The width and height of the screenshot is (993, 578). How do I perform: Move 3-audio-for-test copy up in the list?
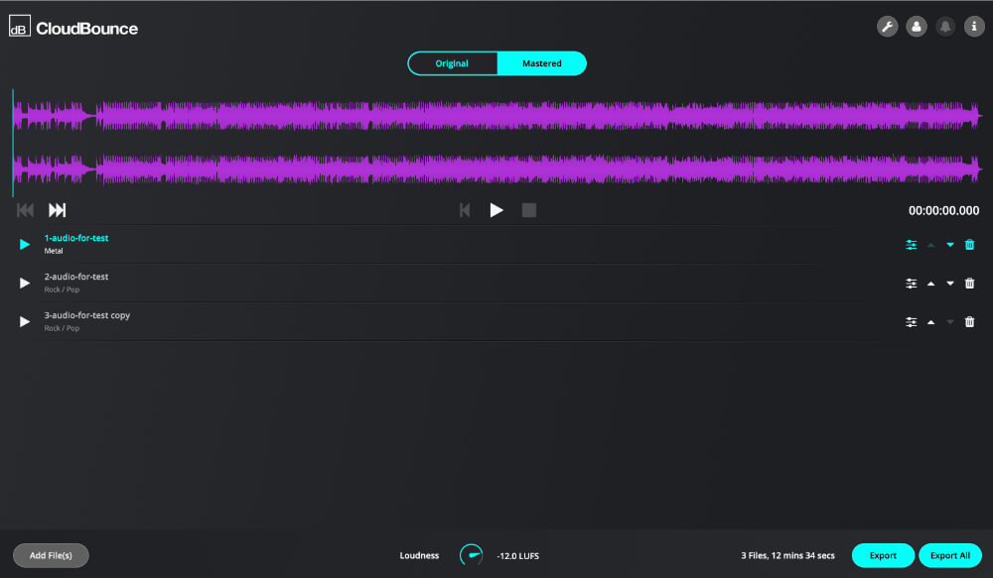tap(931, 322)
